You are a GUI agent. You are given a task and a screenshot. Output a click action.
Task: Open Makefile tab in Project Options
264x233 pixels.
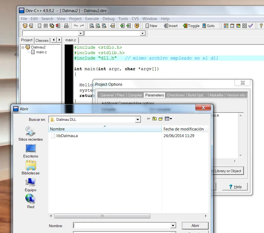[x=216, y=95]
